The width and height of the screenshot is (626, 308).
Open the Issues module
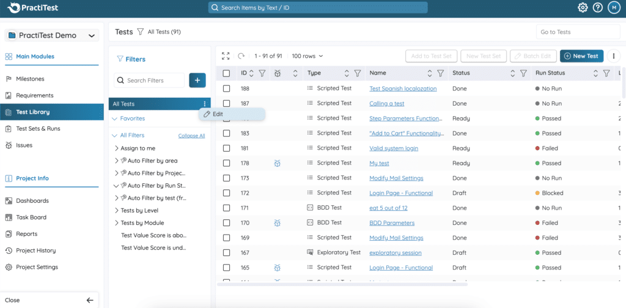tap(24, 145)
